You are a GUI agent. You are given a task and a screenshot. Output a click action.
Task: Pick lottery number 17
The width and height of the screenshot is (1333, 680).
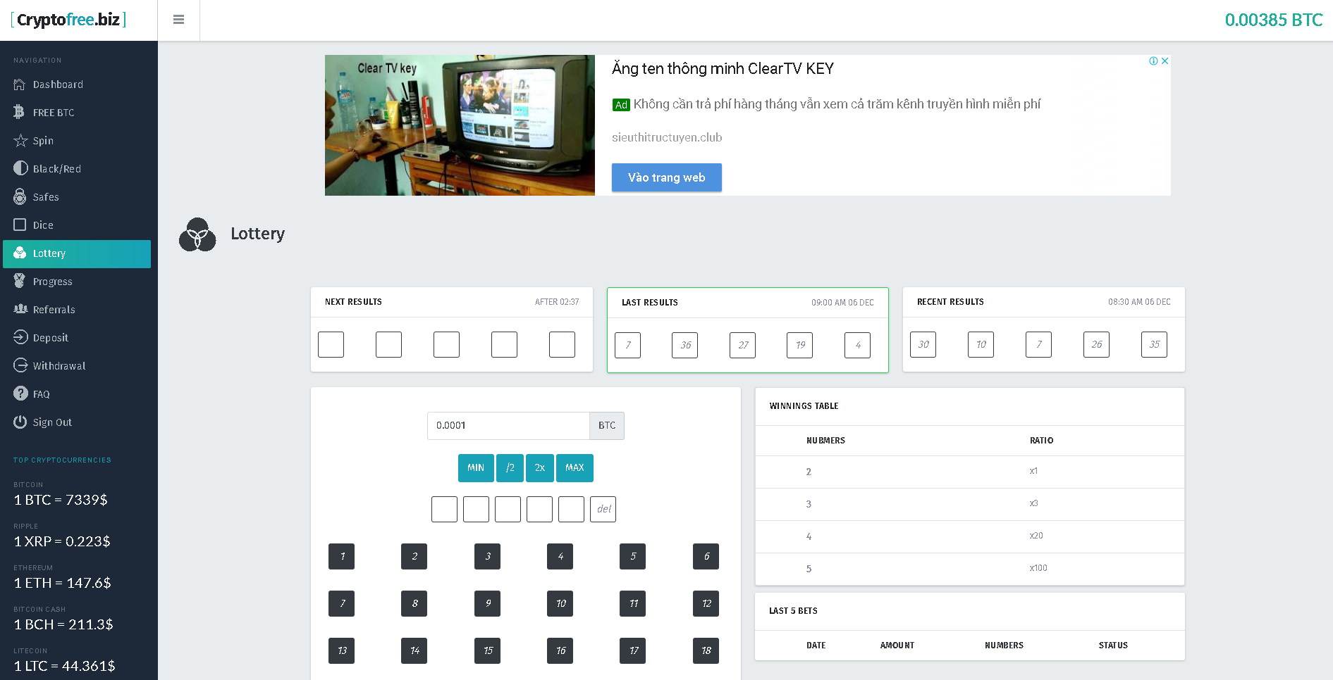point(633,650)
